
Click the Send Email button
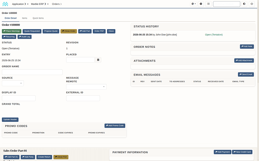click(246, 74)
